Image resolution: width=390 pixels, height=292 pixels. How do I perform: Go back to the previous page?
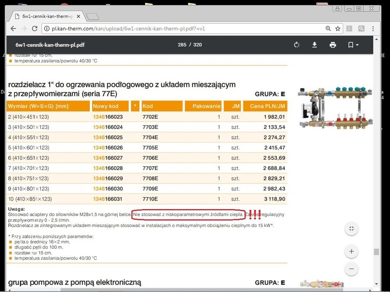[13, 28]
